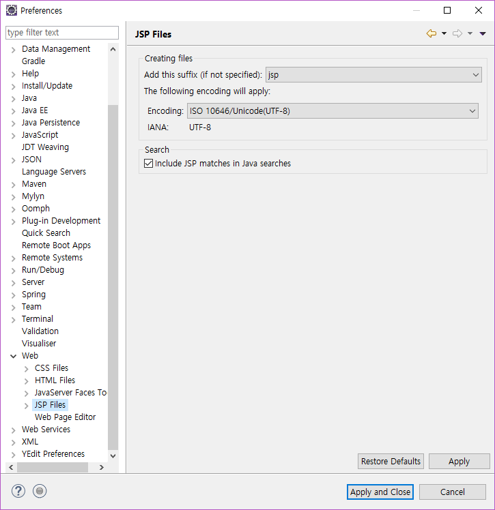Collapse the Web tree node
The image size is (495, 510).
pyautogui.click(x=14, y=356)
